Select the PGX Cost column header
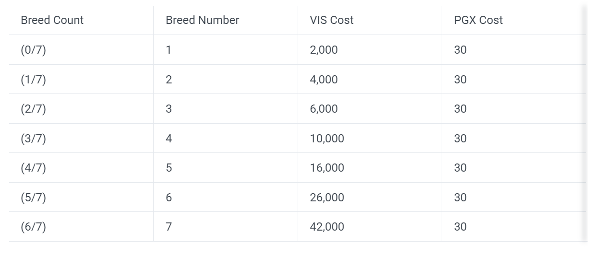 [x=478, y=20]
